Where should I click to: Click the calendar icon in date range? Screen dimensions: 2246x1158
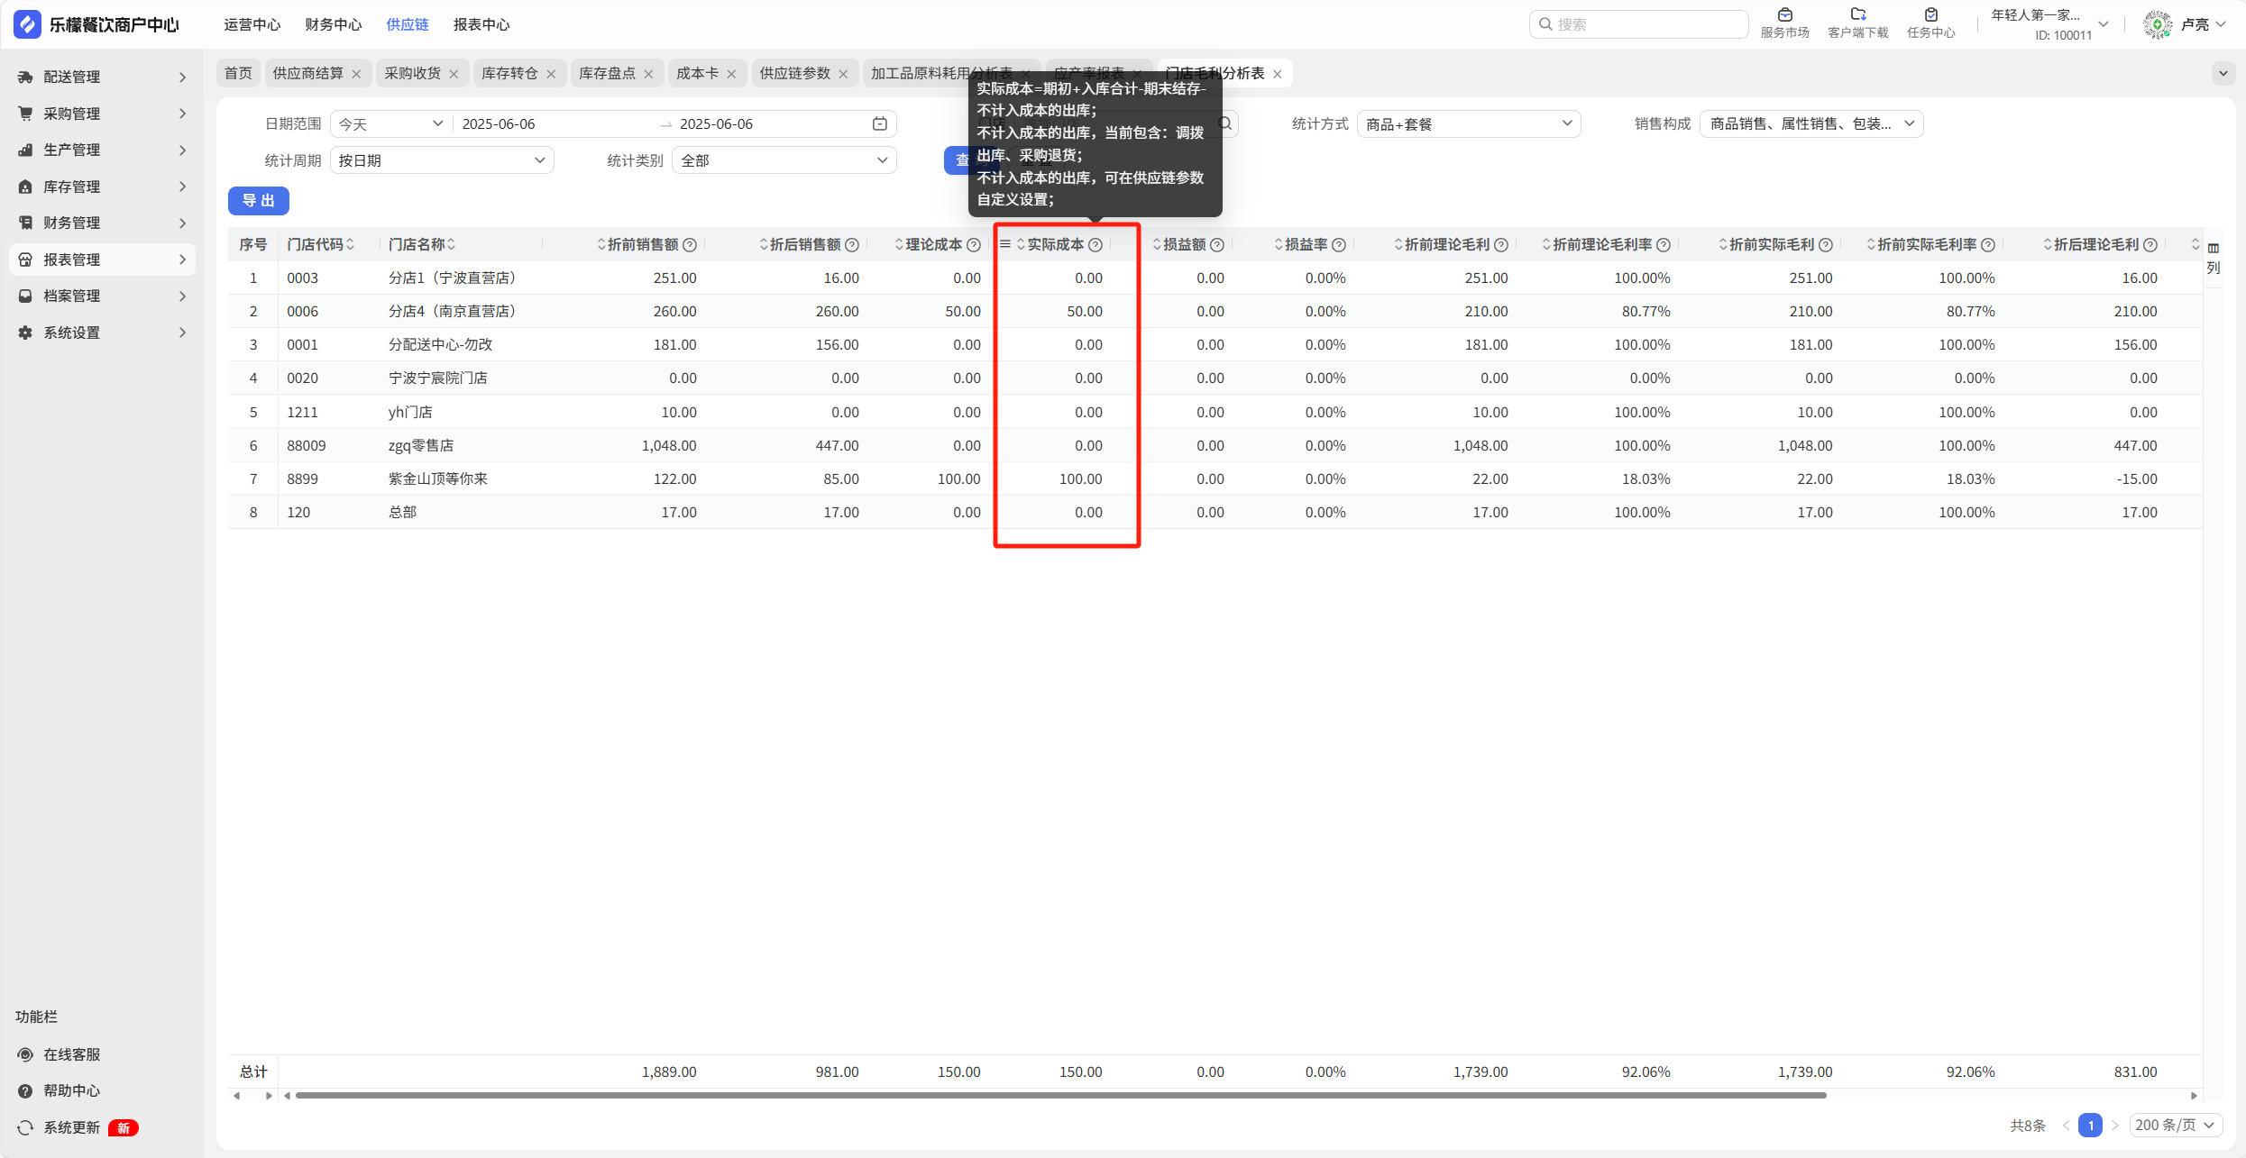point(880,123)
